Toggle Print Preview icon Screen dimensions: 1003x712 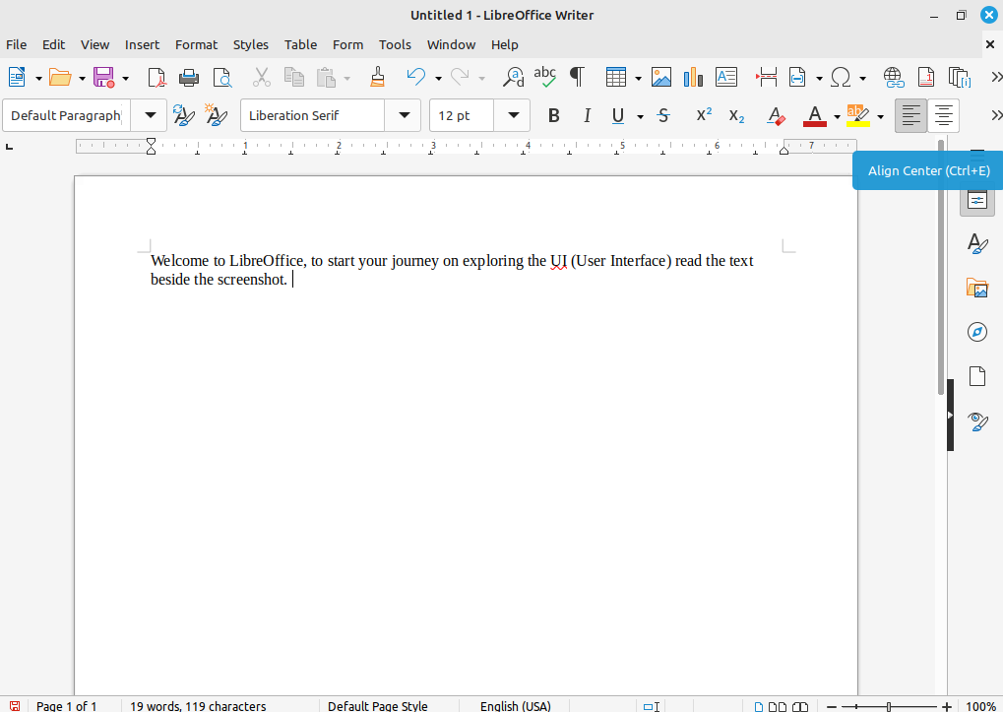point(222,78)
